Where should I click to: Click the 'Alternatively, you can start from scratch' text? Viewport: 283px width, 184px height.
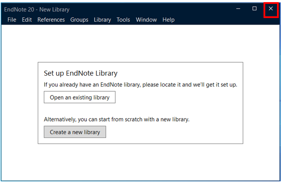tap(117, 119)
